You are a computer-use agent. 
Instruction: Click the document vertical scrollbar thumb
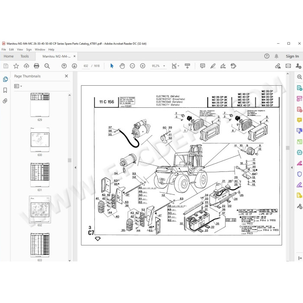(287, 148)
